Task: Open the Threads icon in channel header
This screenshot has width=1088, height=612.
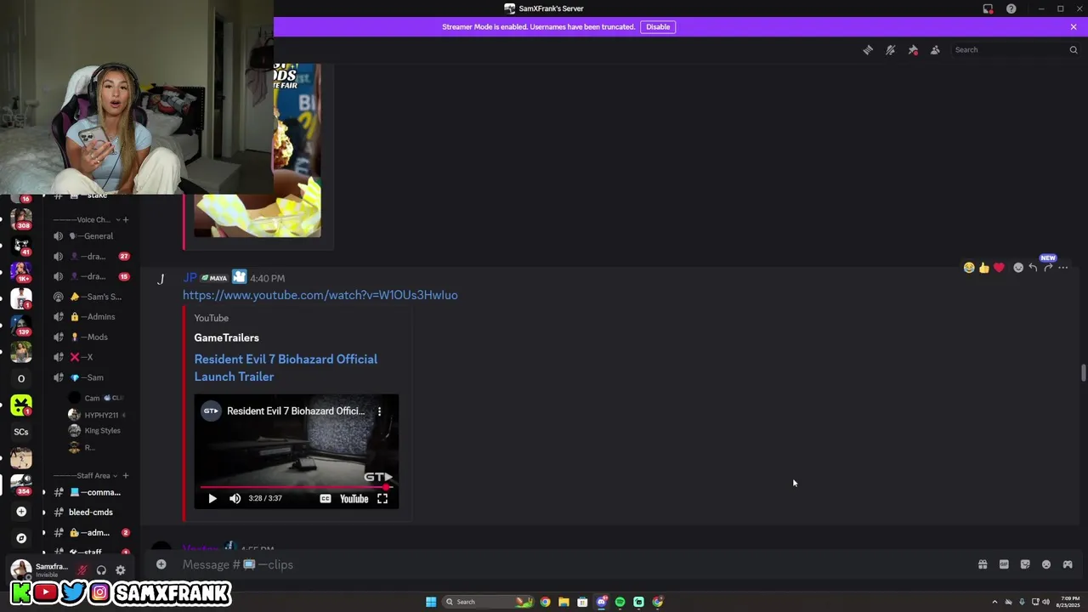Action: (x=868, y=50)
